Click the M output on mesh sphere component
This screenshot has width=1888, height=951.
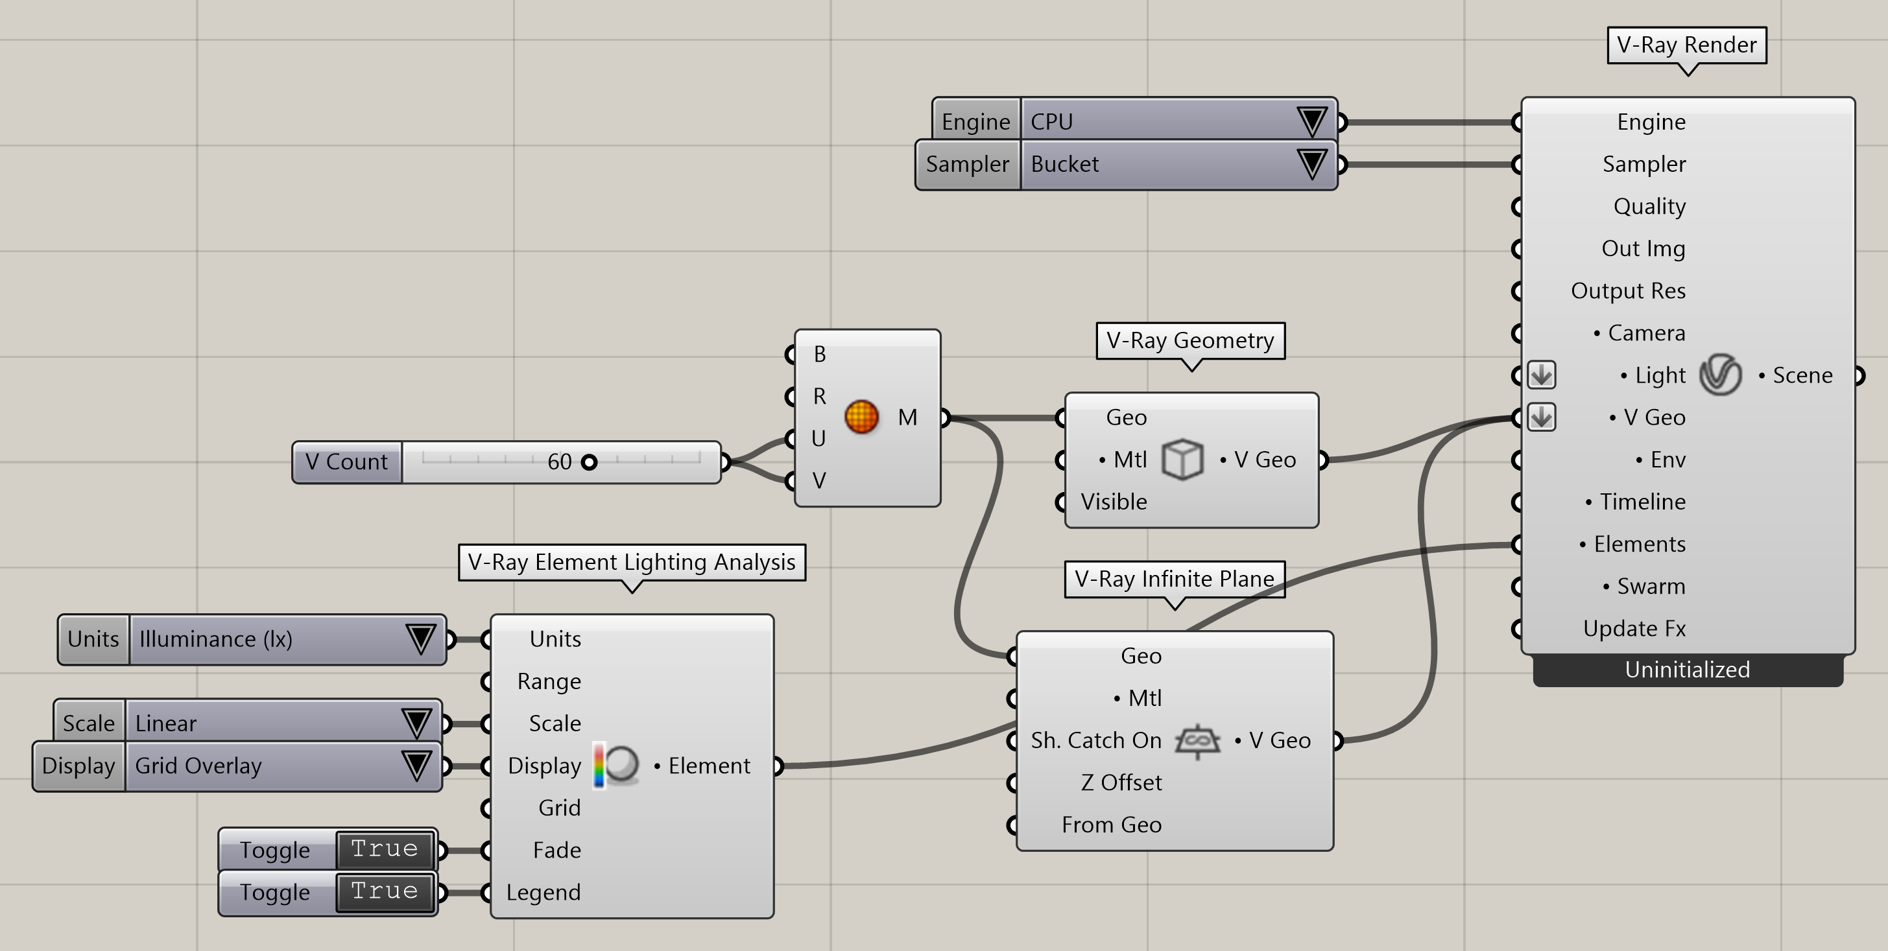pos(907,417)
